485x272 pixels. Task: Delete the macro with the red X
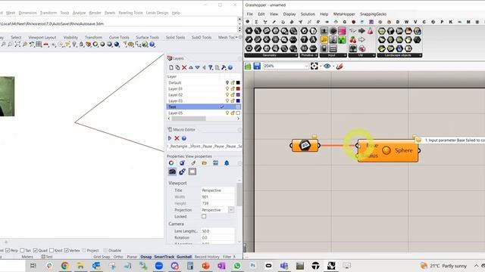tap(177, 138)
